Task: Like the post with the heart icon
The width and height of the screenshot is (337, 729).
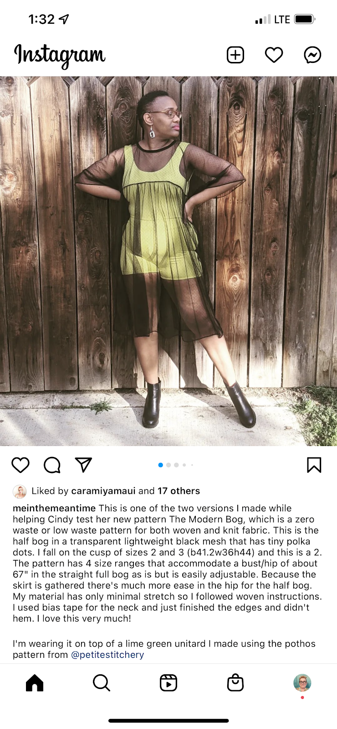Action: (x=20, y=465)
